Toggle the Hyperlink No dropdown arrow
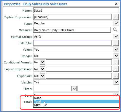The image size is (121, 112). coord(42,76)
